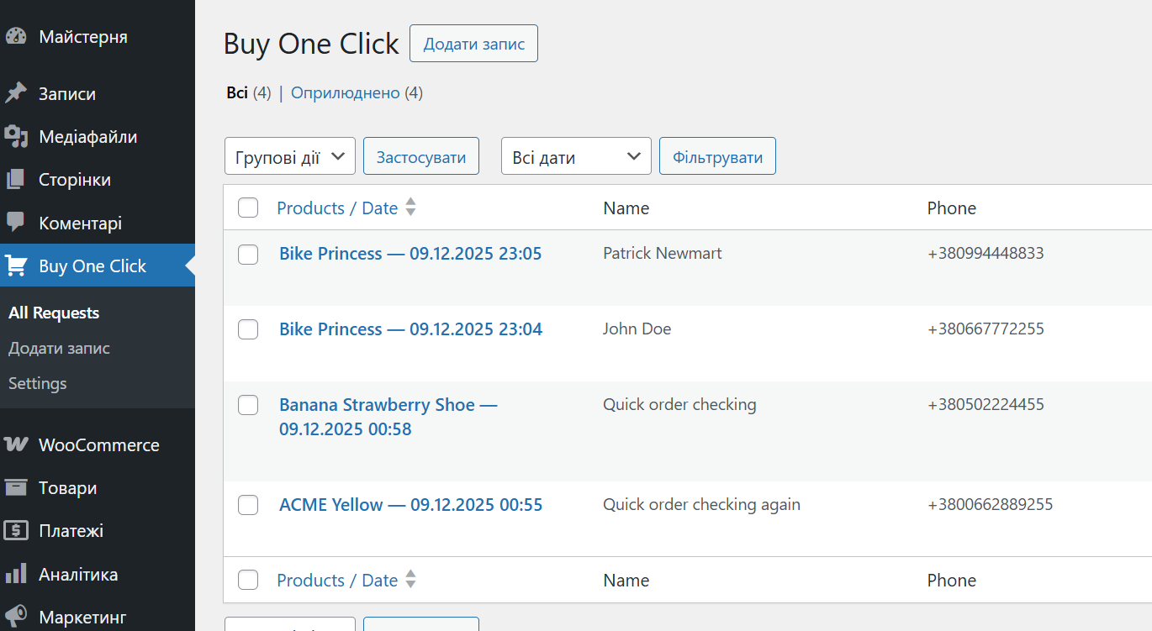Image resolution: width=1152 pixels, height=631 pixels.
Task: Toggle the select-all checkbox in table header
Action: pos(248,208)
